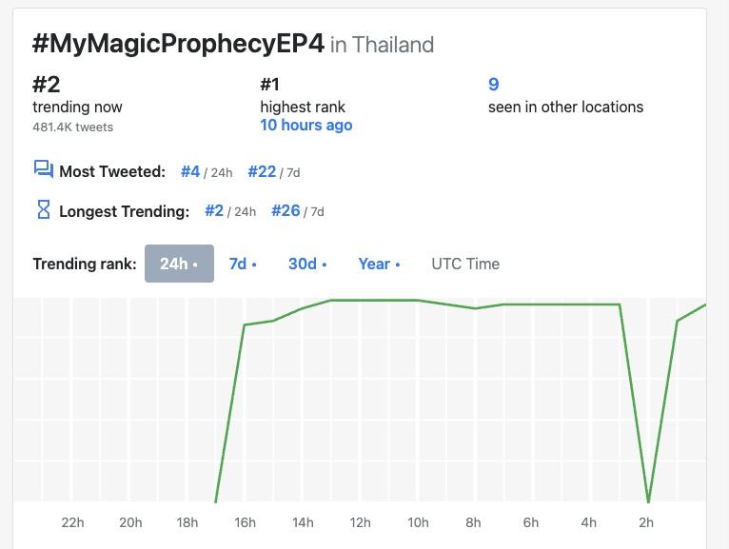Click Most Tweeted #22 7d rank link

(x=262, y=171)
